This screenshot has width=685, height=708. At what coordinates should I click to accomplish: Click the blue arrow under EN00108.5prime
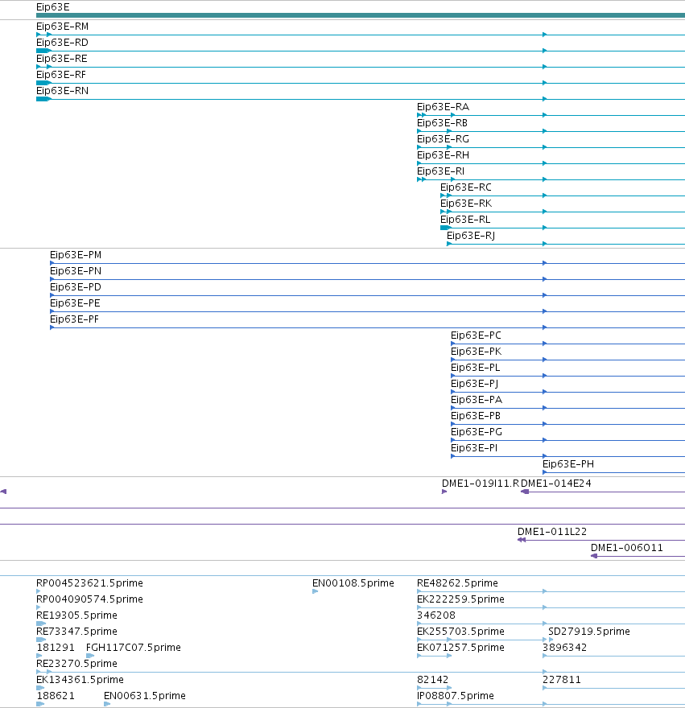tap(315, 591)
